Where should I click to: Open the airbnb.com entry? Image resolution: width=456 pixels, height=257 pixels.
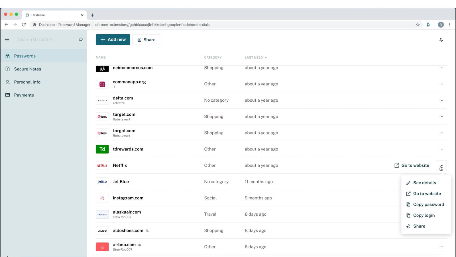click(124, 244)
